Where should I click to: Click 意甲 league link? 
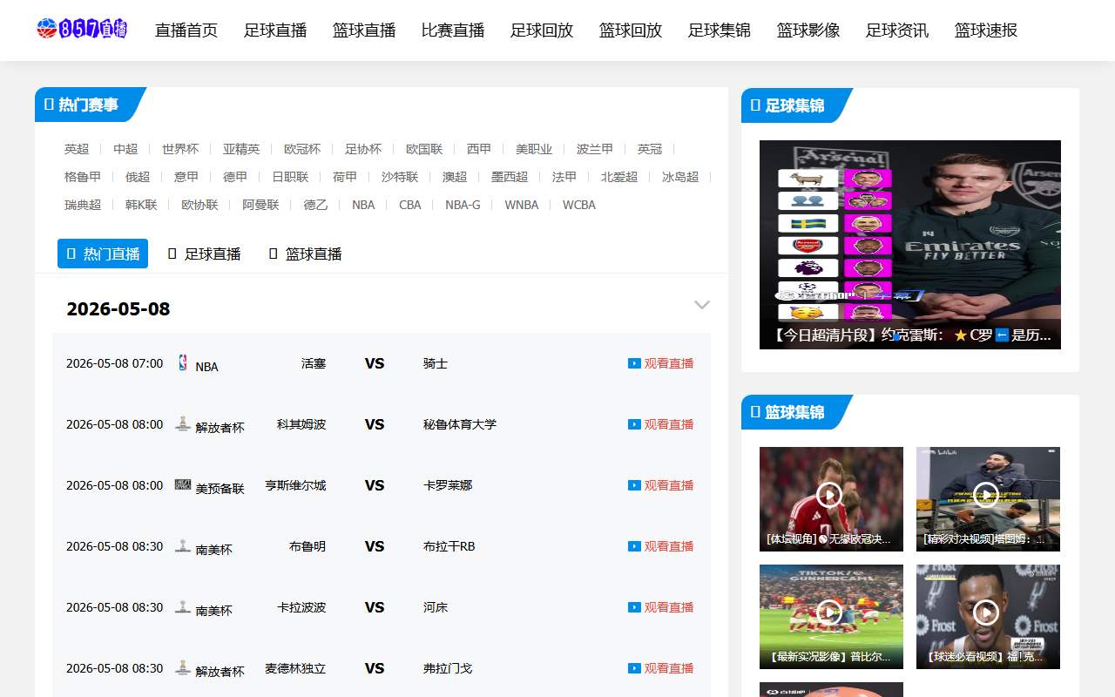(186, 177)
